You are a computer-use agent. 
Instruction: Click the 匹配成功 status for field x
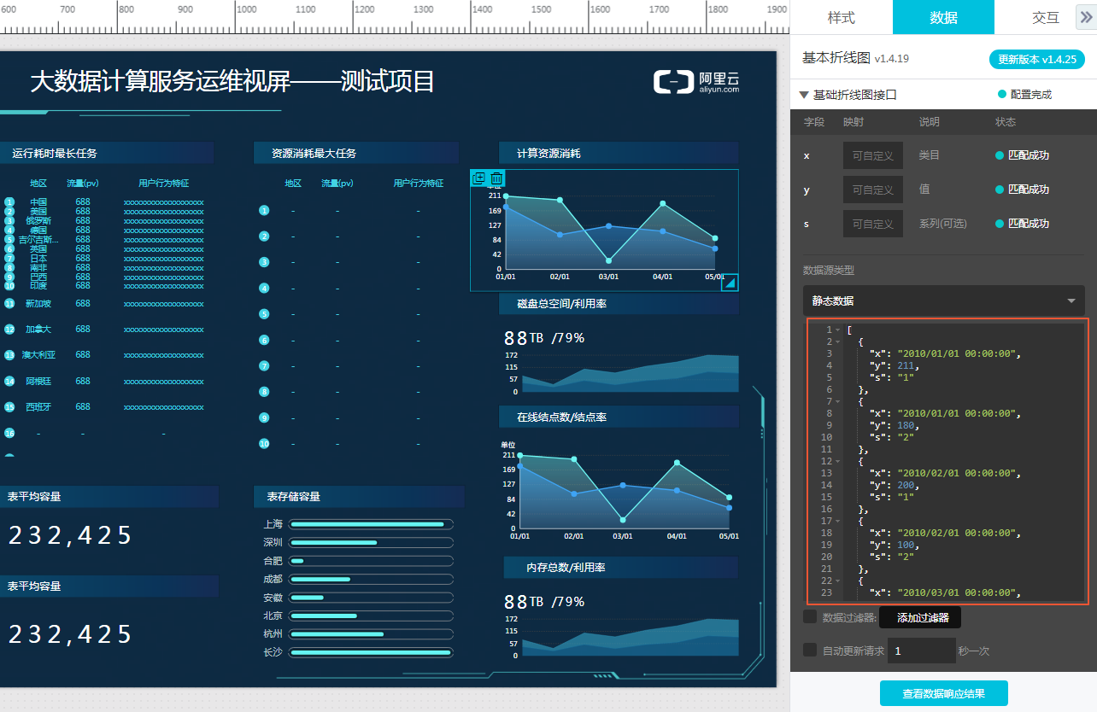[x=1022, y=155]
